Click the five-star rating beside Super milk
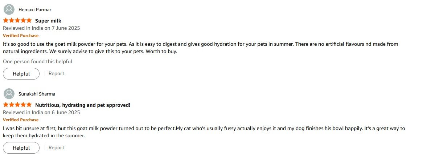This screenshot has height=162, width=423. pyautogui.click(x=17, y=21)
